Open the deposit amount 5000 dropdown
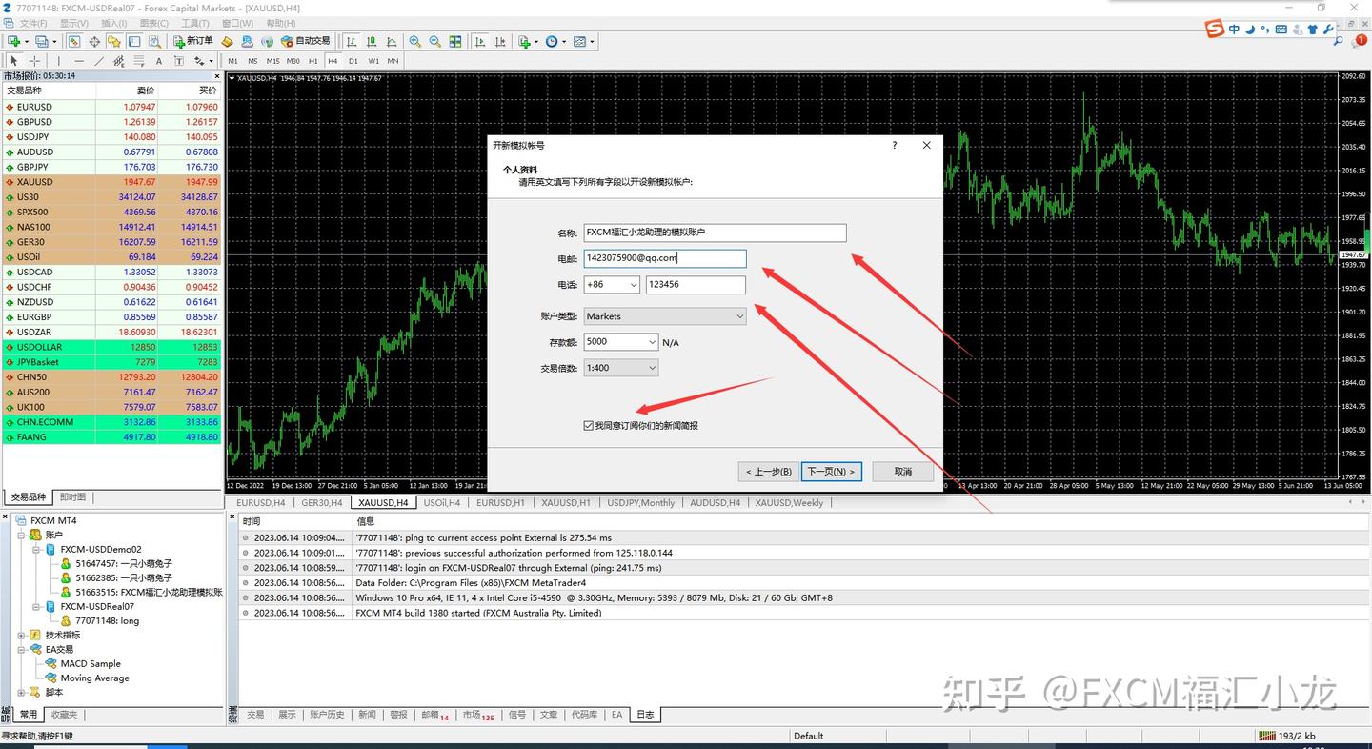 (x=621, y=342)
